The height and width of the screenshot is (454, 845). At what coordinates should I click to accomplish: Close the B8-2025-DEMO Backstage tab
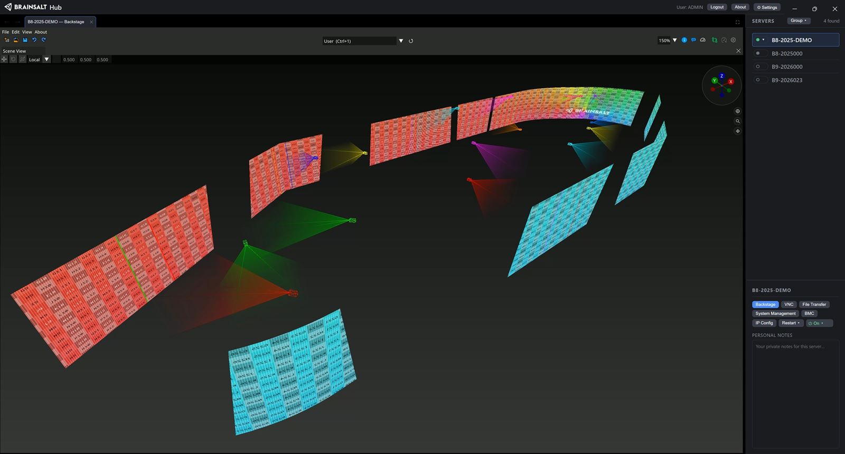tap(91, 22)
